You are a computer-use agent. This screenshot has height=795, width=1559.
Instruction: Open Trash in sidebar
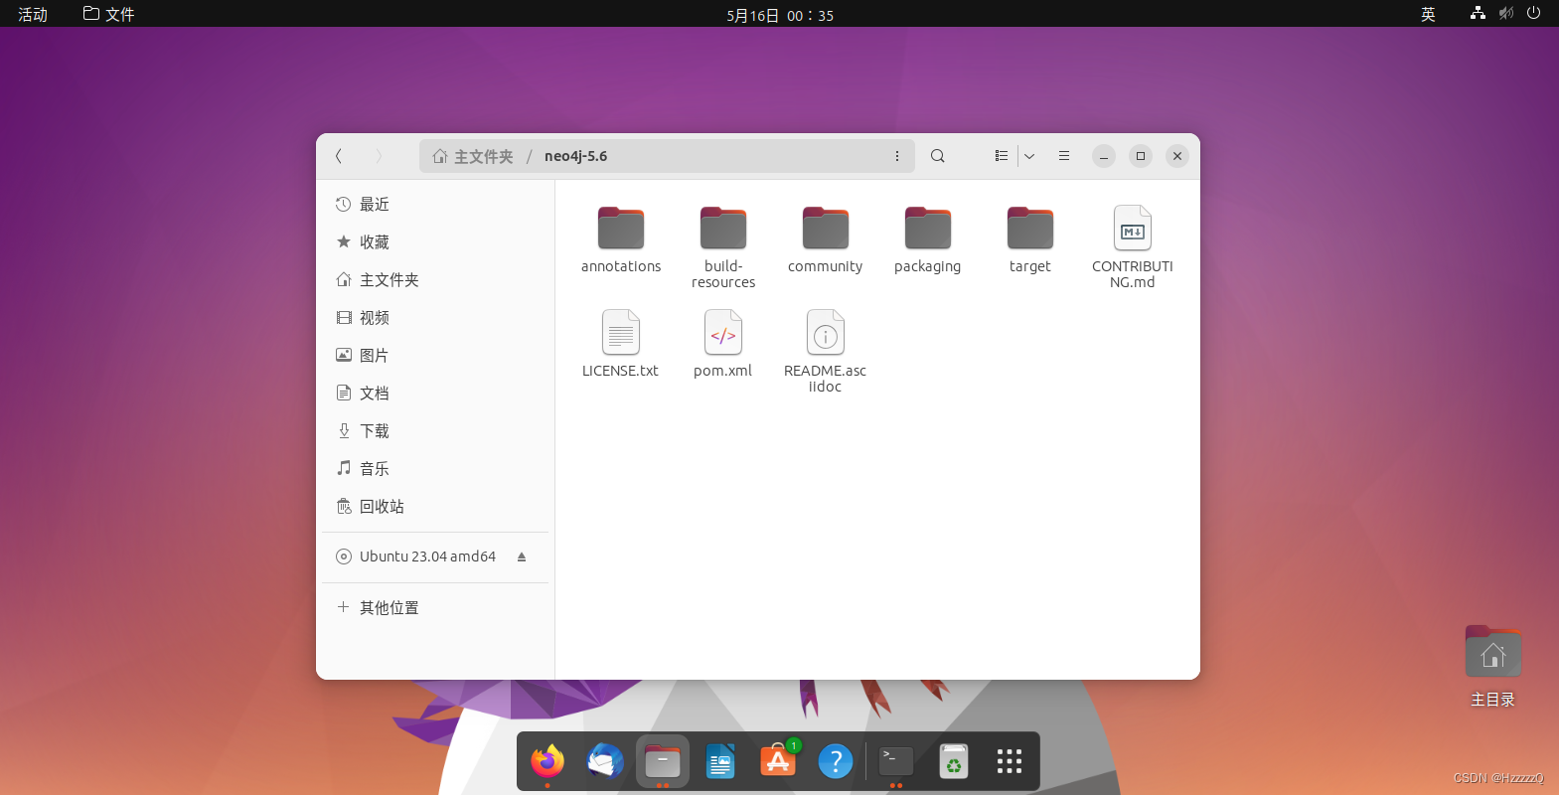(435, 506)
